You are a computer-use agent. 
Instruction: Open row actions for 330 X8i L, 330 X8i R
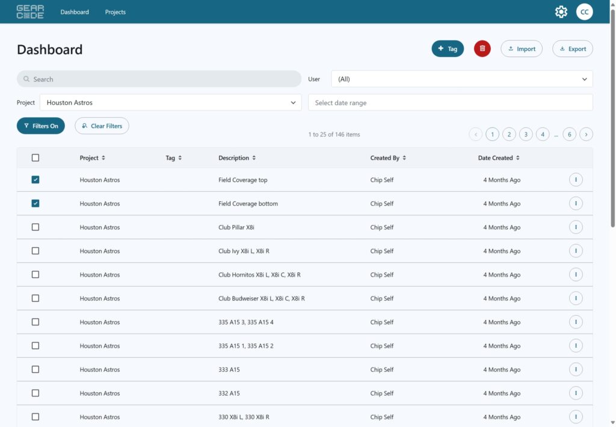coord(576,417)
